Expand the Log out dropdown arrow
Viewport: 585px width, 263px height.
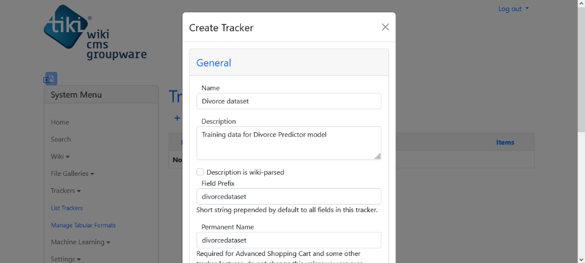point(527,9)
